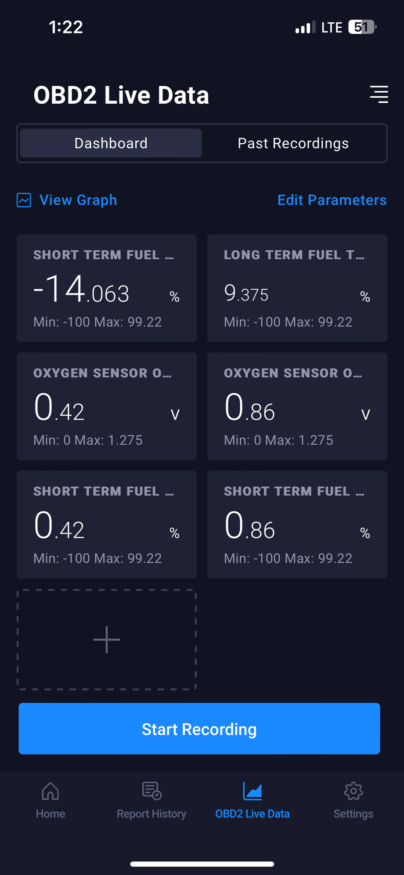
Task: Select the Long Term Fuel Trim card
Action: coord(297,288)
